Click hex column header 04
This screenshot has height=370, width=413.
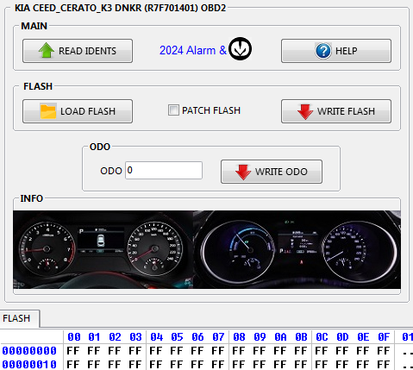156,337
